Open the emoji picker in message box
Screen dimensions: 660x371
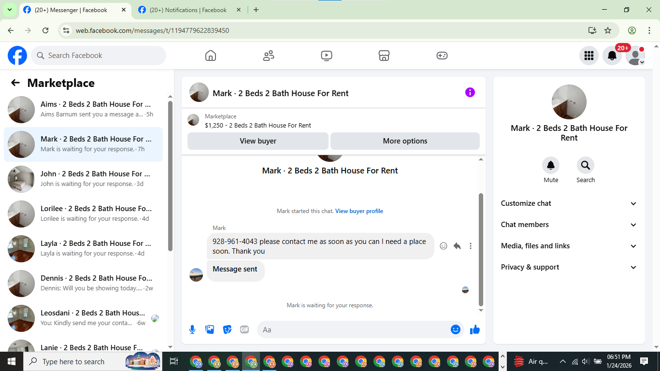[455, 329]
